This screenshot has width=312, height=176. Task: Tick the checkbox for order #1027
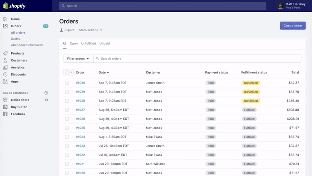click(67, 110)
